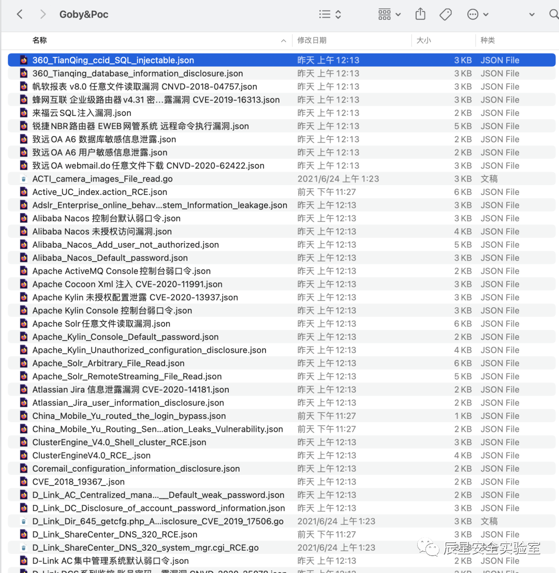Click icon of Apache_Kylin_Console_Default_password.json
Image resolution: width=559 pixels, height=573 pixels.
(24, 337)
